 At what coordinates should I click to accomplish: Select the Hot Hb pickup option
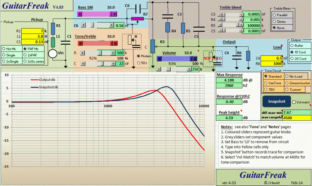4,49
